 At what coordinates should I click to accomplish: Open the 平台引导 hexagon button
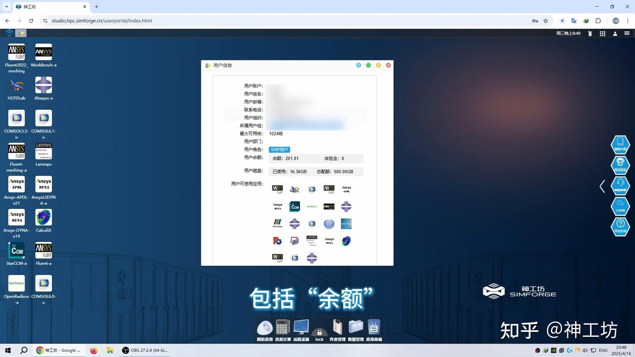pos(620,227)
